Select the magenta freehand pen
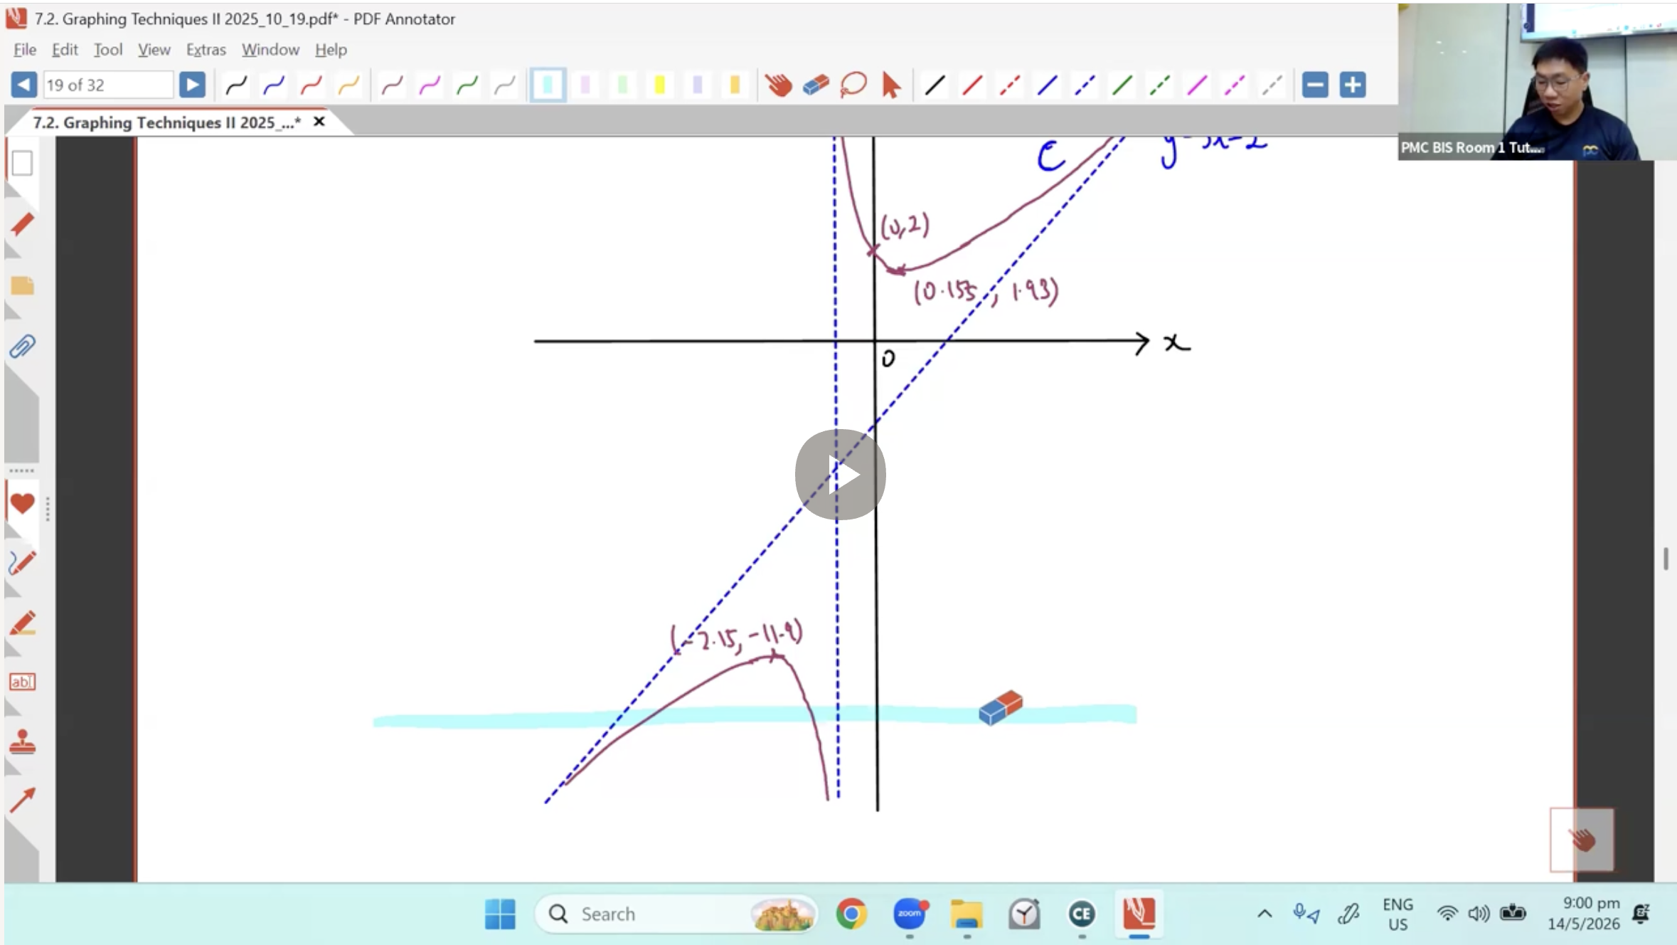 pos(430,85)
